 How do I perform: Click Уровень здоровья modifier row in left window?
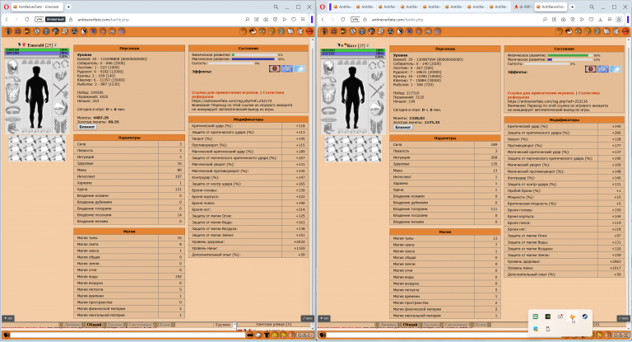(249, 241)
